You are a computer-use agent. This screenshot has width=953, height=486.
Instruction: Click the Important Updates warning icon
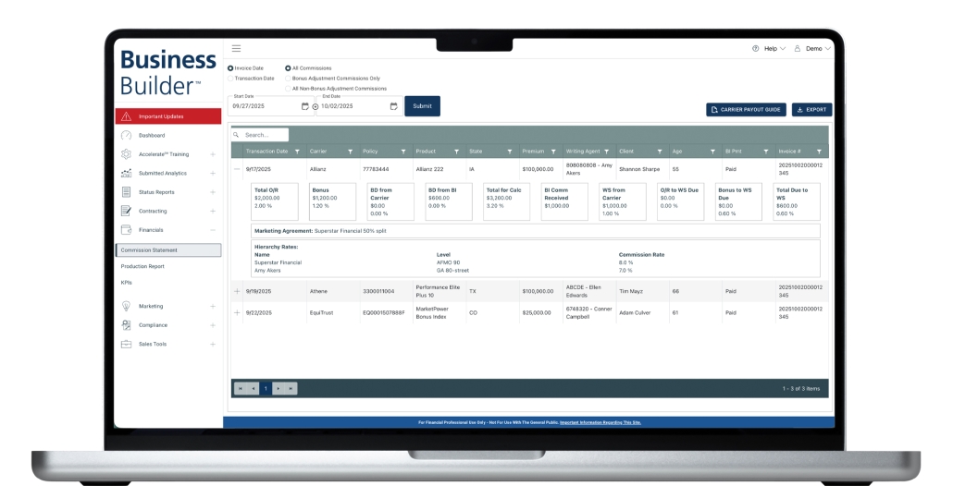click(x=126, y=116)
